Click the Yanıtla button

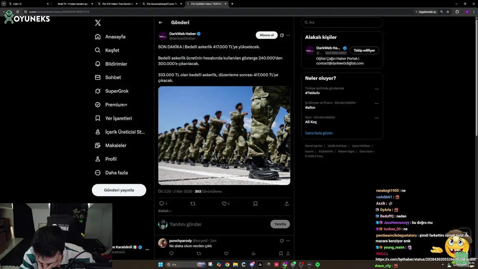280,224
